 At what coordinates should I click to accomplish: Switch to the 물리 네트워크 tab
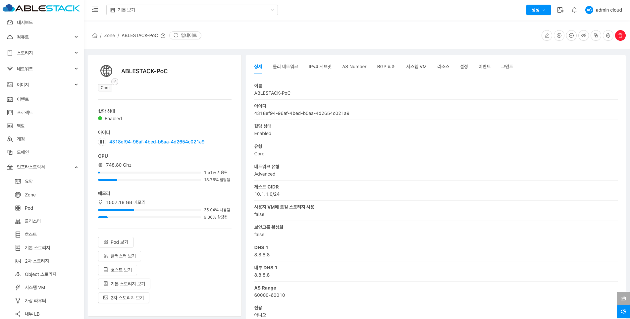(x=285, y=67)
